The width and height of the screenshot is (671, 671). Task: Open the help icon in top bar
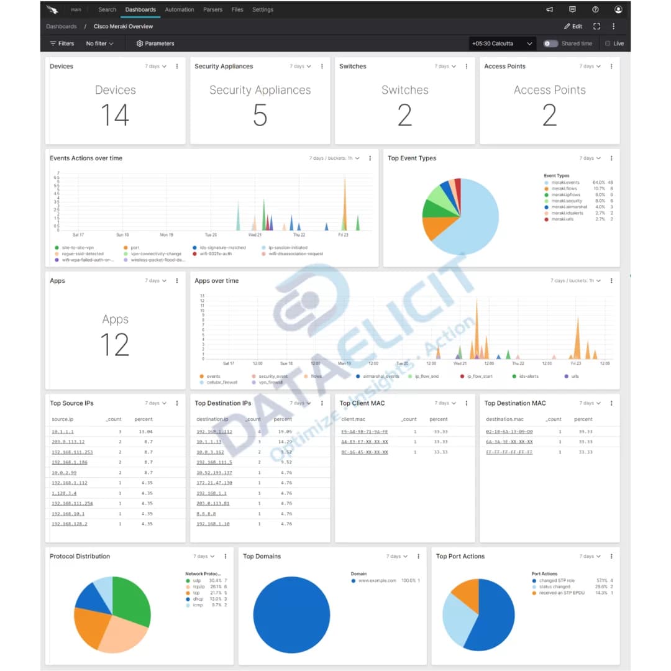coord(595,9)
